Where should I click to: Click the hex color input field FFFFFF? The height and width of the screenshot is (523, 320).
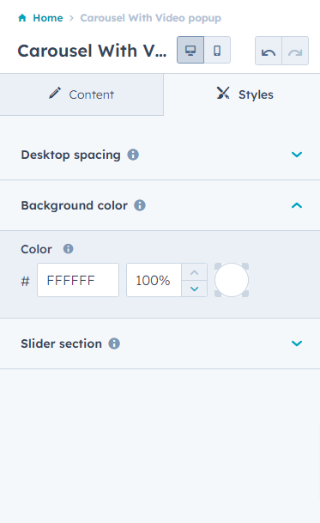[x=78, y=280]
